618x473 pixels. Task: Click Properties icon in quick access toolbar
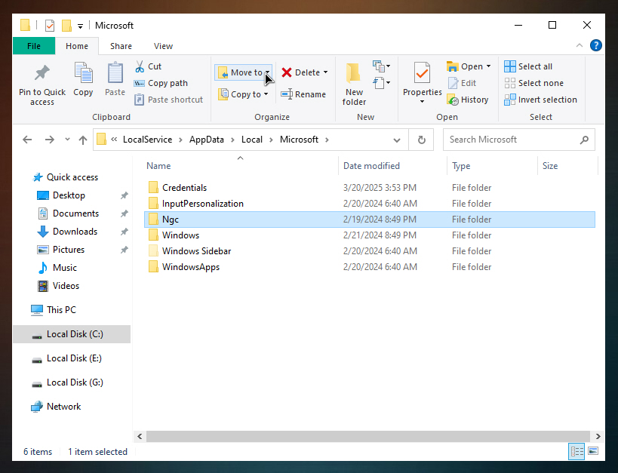(x=50, y=26)
